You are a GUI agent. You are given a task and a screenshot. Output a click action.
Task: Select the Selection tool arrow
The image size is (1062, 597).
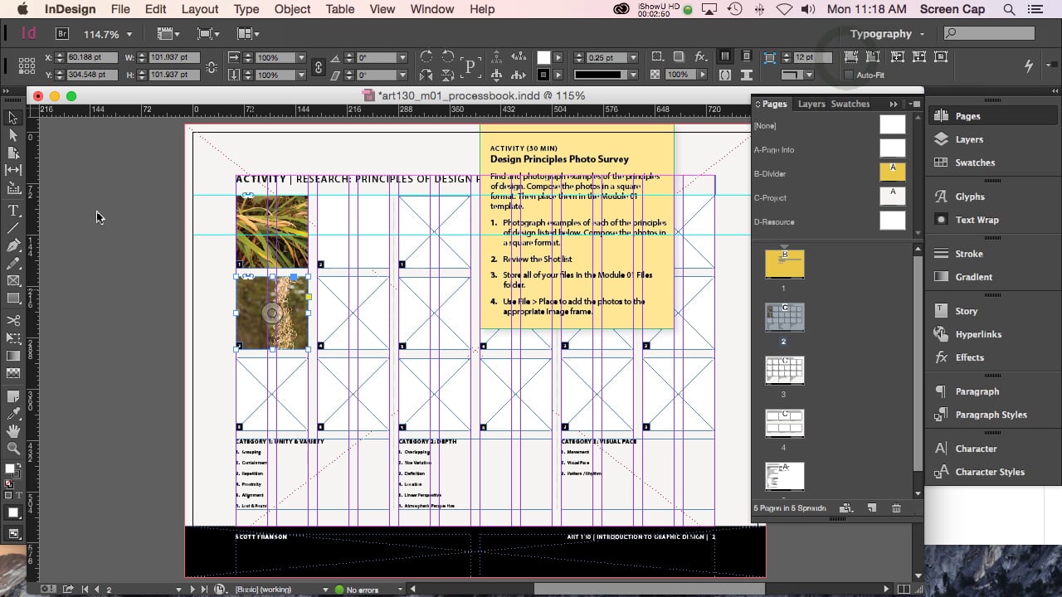click(x=13, y=118)
